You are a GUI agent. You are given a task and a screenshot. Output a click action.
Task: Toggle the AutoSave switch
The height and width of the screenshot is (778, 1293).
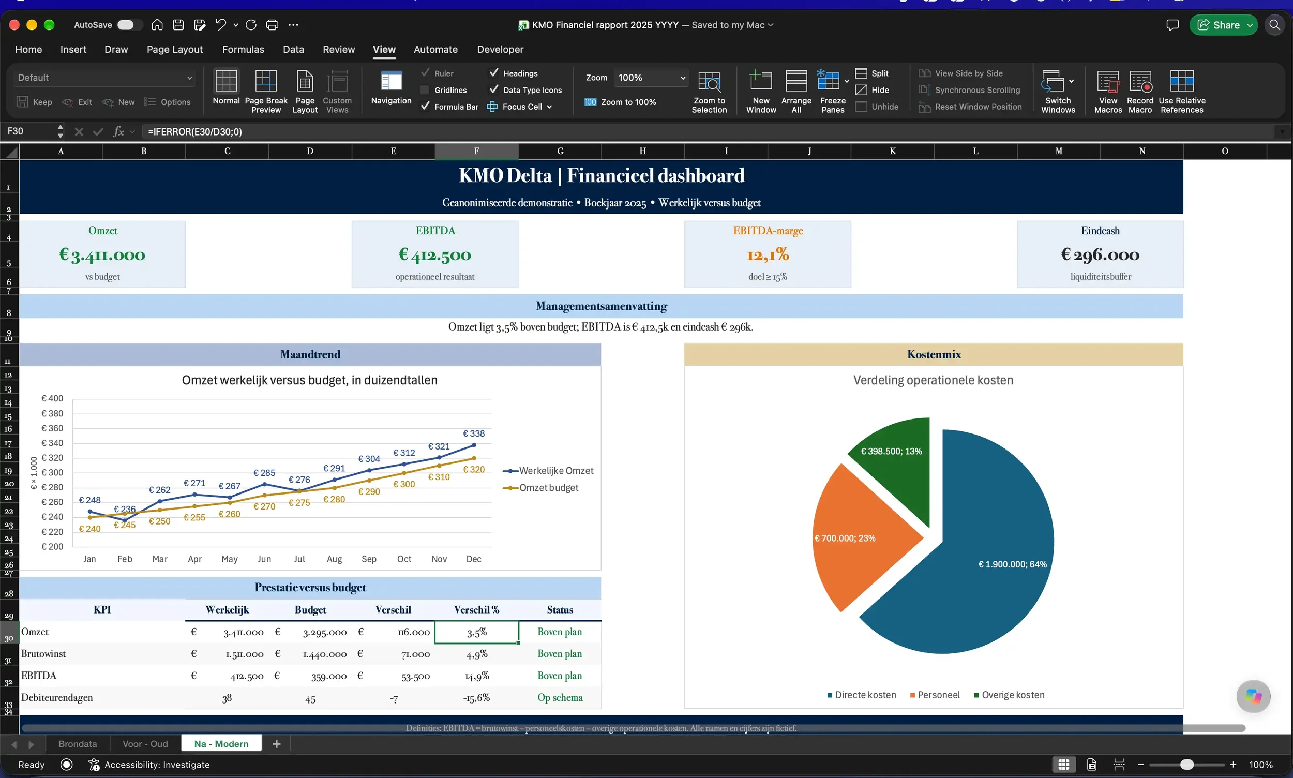pos(128,25)
